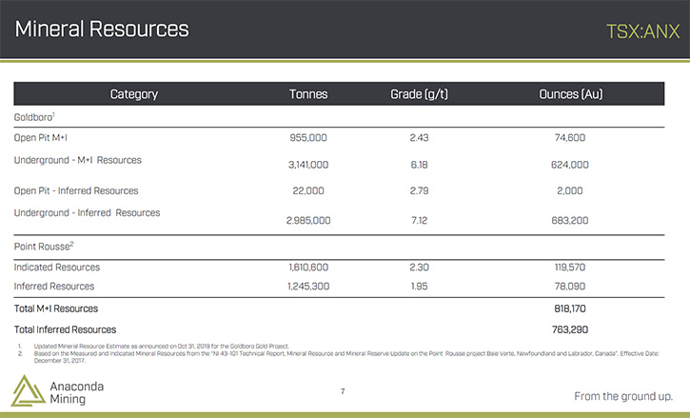Select the 'Total Inferred Resources' label
Image resolution: width=690 pixels, height=418 pixels.
click(65, 329)
